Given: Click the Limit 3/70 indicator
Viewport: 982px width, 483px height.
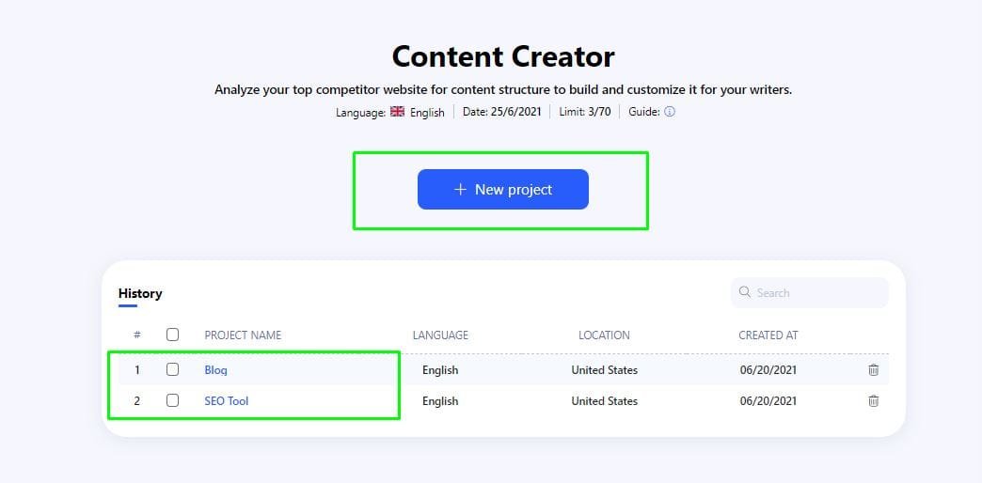Looking at the screenshot, I should click(585, 112).
